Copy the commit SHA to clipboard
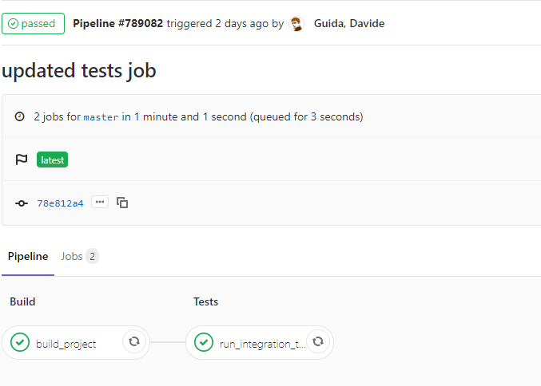541x386 pixels. tap(122, 203)
